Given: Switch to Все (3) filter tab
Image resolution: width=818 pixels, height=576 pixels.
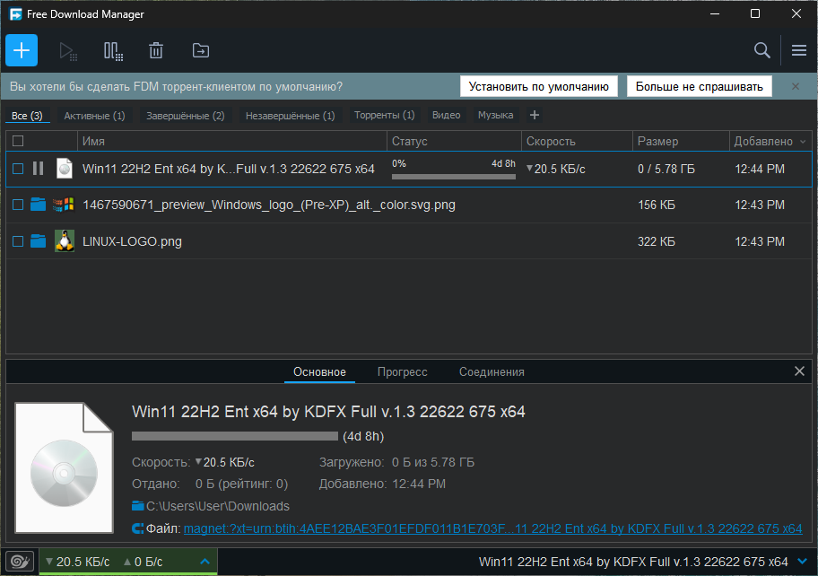Looking at the screenshot, I should (27, 116).
